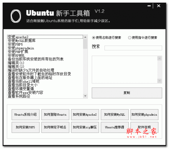
Task: Close the Ubuntu toolbox window
Action: point(159,6)
